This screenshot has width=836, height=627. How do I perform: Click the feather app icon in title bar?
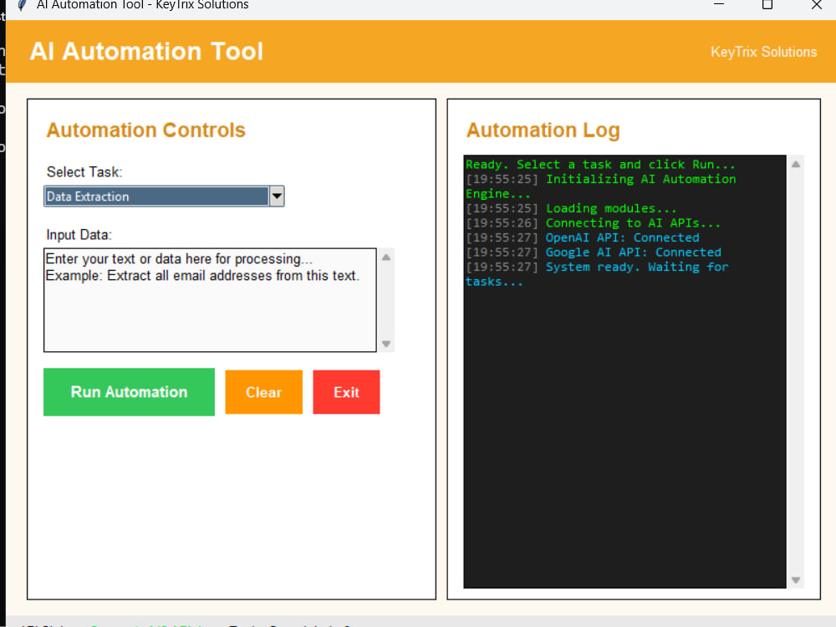pos(22,5)
